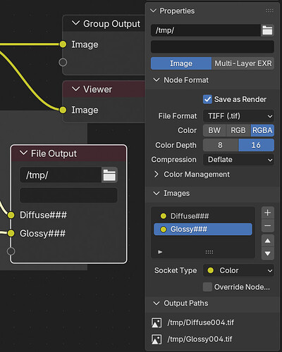Screen dimensions: 282x352
Task: Open Compression Deflate dropdown
Action: pos(238,160)
